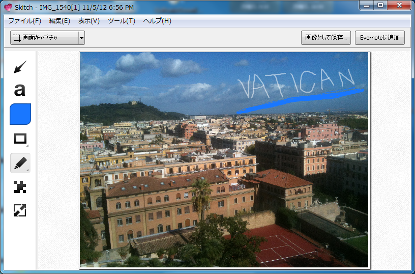Select the rectangle shape tool

click(20, 139)
